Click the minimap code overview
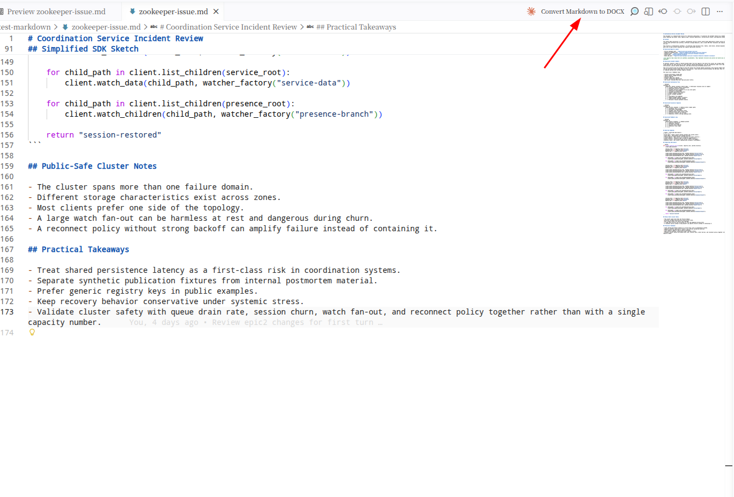 coord(693,134)
